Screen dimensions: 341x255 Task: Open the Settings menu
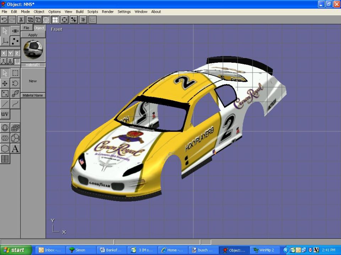[124, 12]
